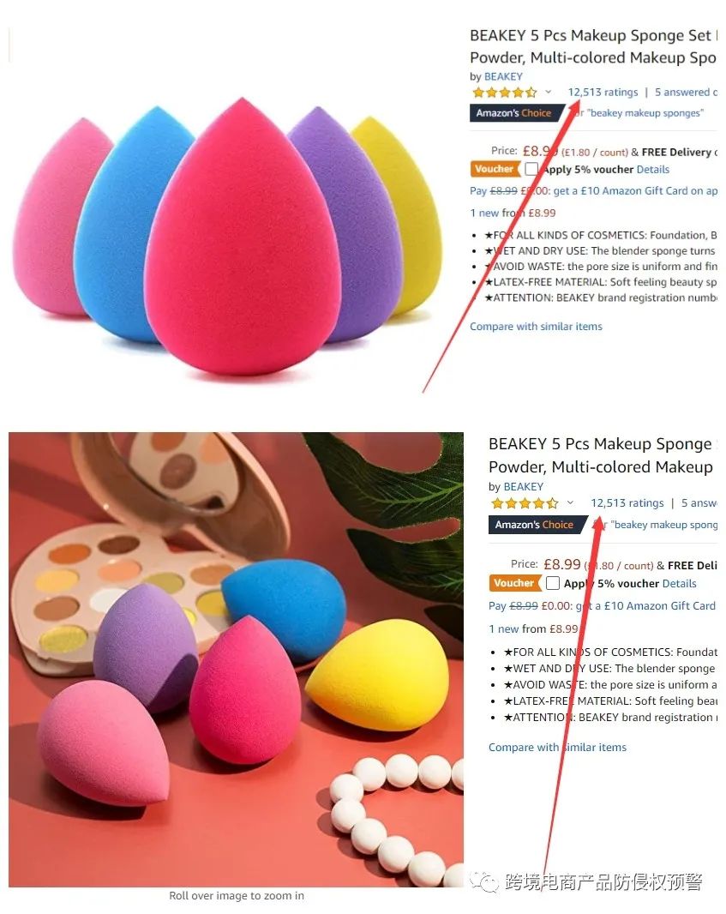The width and height of the screenshot is (726, 914).
Task: Click the sponge lifestyle photo with palette
Action: point(236,659)
